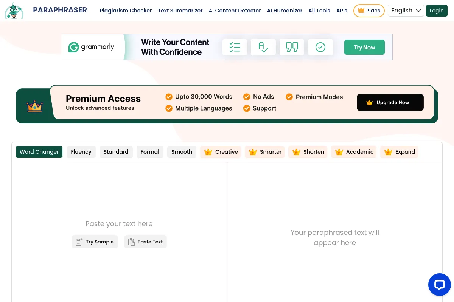Image resolution: width=454 pixels, height=302 pixels.
Task: Click the crown icon in Plans button
Action: [x=361, y=11]
